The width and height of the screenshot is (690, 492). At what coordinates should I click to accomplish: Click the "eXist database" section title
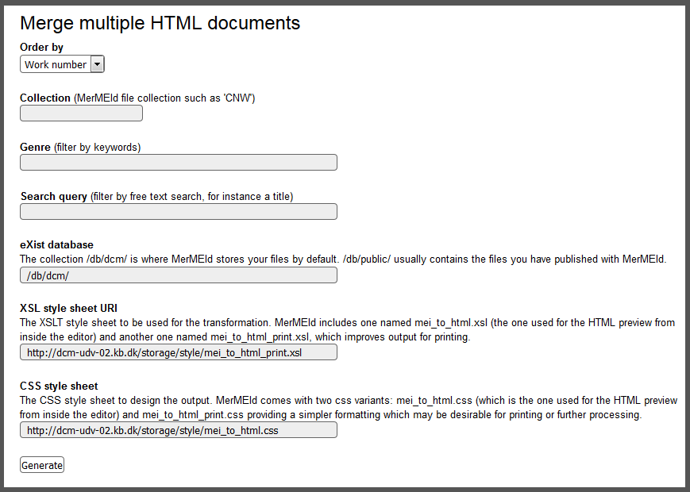coord(56,244)
